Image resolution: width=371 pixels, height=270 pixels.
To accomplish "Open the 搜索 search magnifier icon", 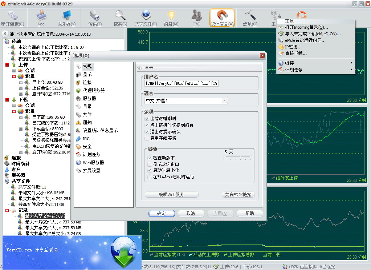I will click(x=120, y=18).
